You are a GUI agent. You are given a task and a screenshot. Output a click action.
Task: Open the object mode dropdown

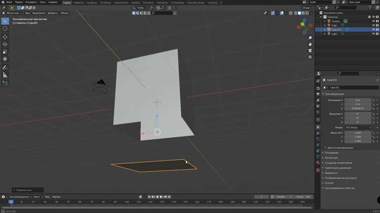[12, 13]
